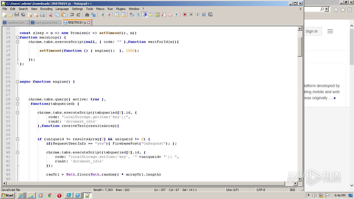Redo with the Redo arrow icon

[x=79, y=15]
